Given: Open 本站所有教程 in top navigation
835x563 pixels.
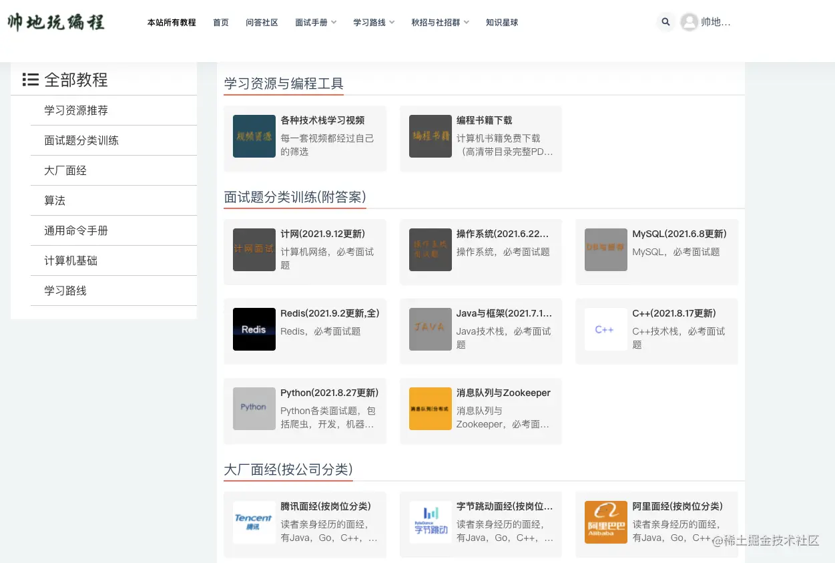Looking at the screenshot, I should tap(172, 22).
